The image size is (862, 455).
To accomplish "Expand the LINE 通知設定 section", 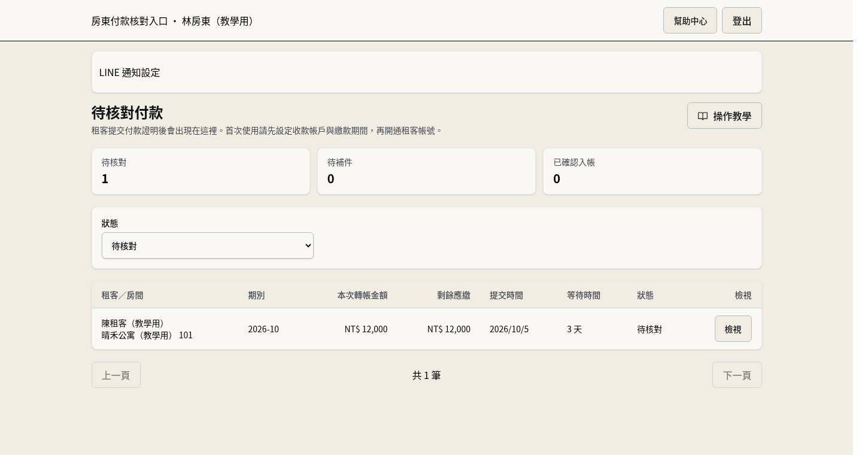I will pos(427,72).
